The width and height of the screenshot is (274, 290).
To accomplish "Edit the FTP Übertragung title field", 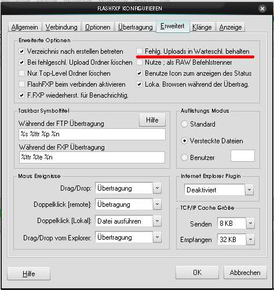I will 92,134.
